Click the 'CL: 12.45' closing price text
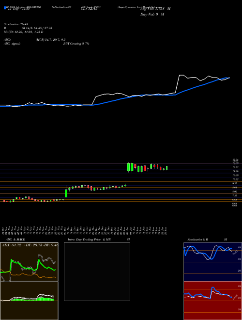242x320 pixels. tap(89, 9)
